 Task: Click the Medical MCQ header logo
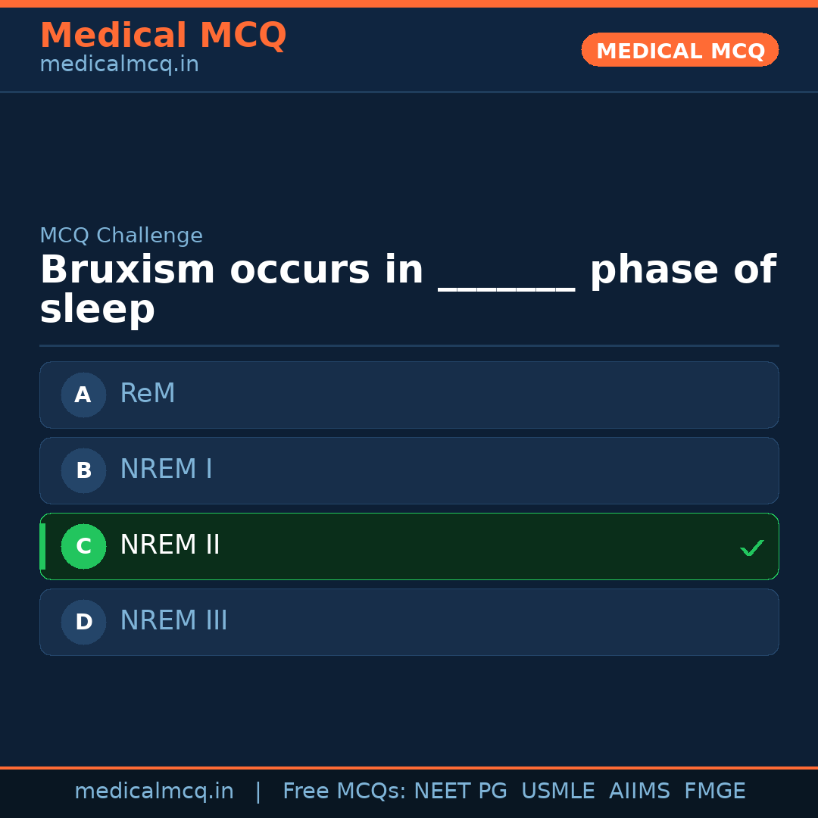tap(163, 36)
